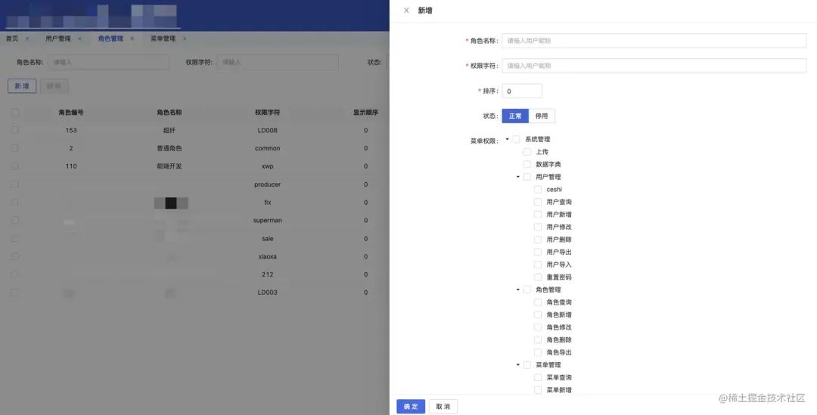The image size is (817, 415).
Task: Focus the 排序 number field
Action: (522, 91)
